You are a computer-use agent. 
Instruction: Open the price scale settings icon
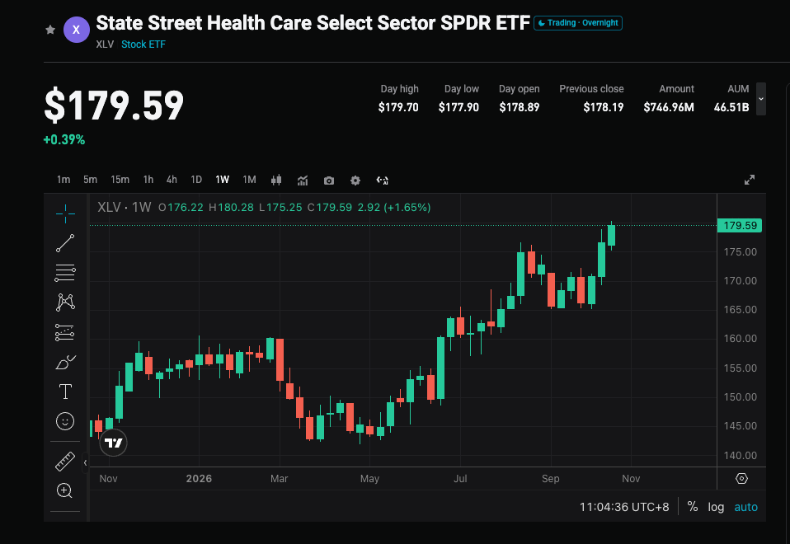point(741,479)
